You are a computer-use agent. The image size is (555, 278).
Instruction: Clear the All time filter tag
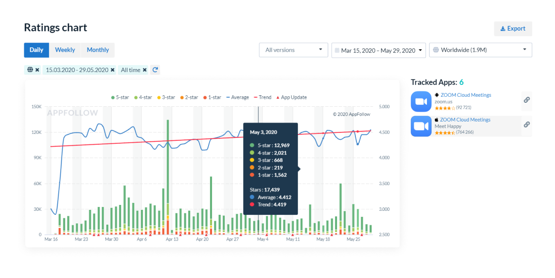point(145,70)
